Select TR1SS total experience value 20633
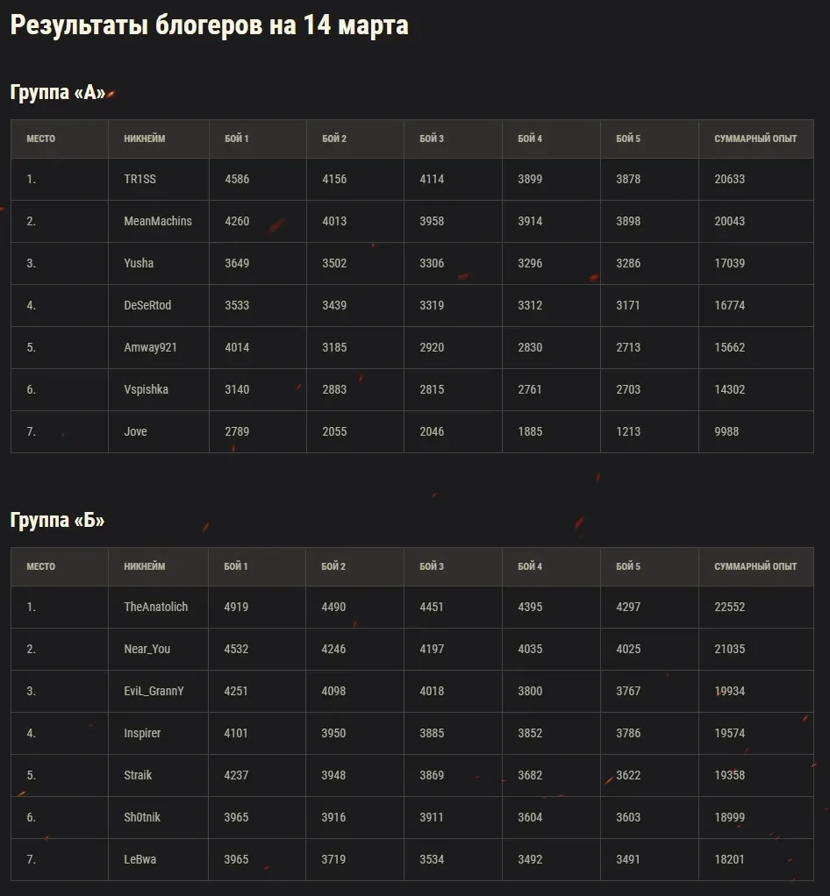Image resolution: width=830 pixels, height=896 pixels. coord(730,179)
